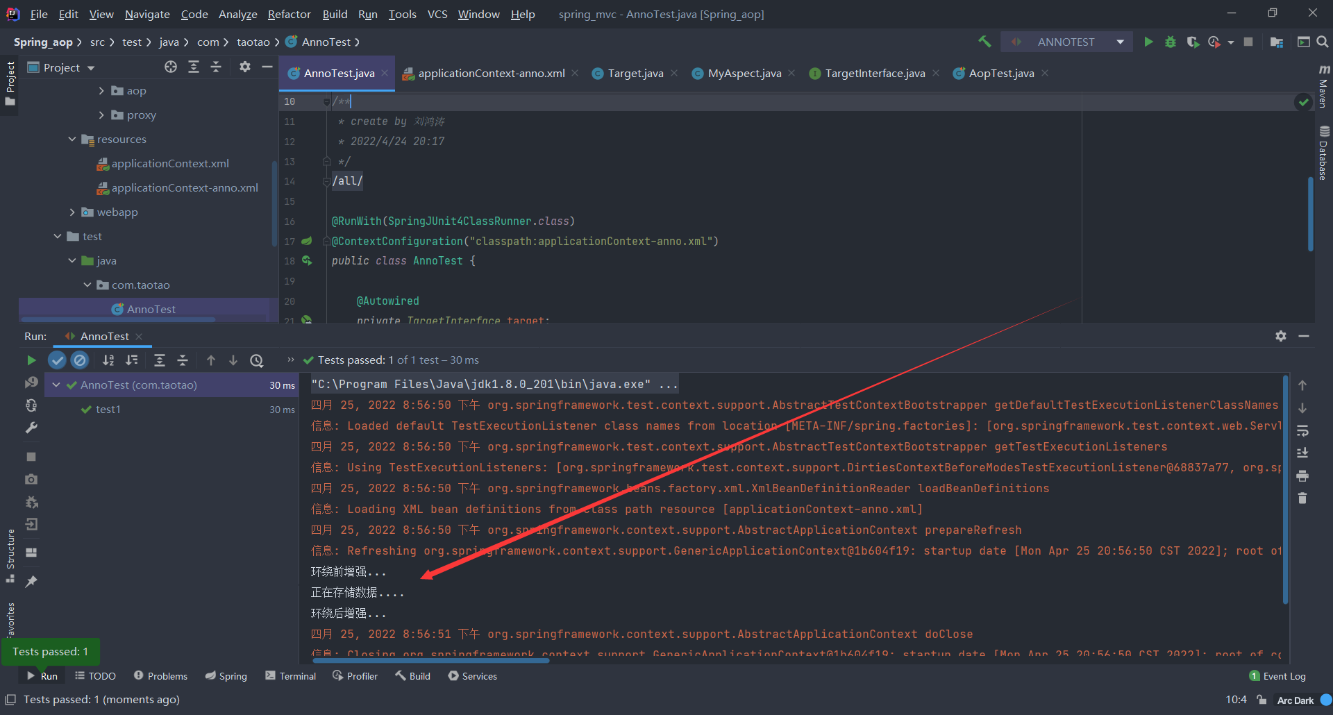Screen dimensions: 1333x715
Task: Open Maven side panel
Action: (1323, 86)
